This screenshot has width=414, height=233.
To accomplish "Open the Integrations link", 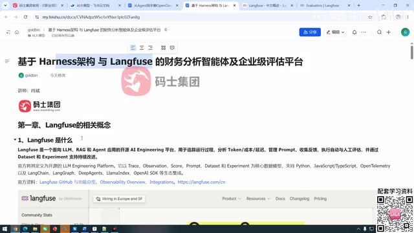I will [161, 182].
